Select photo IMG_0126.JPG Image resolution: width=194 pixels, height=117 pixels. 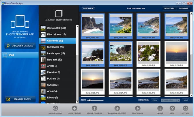[148, 82]
